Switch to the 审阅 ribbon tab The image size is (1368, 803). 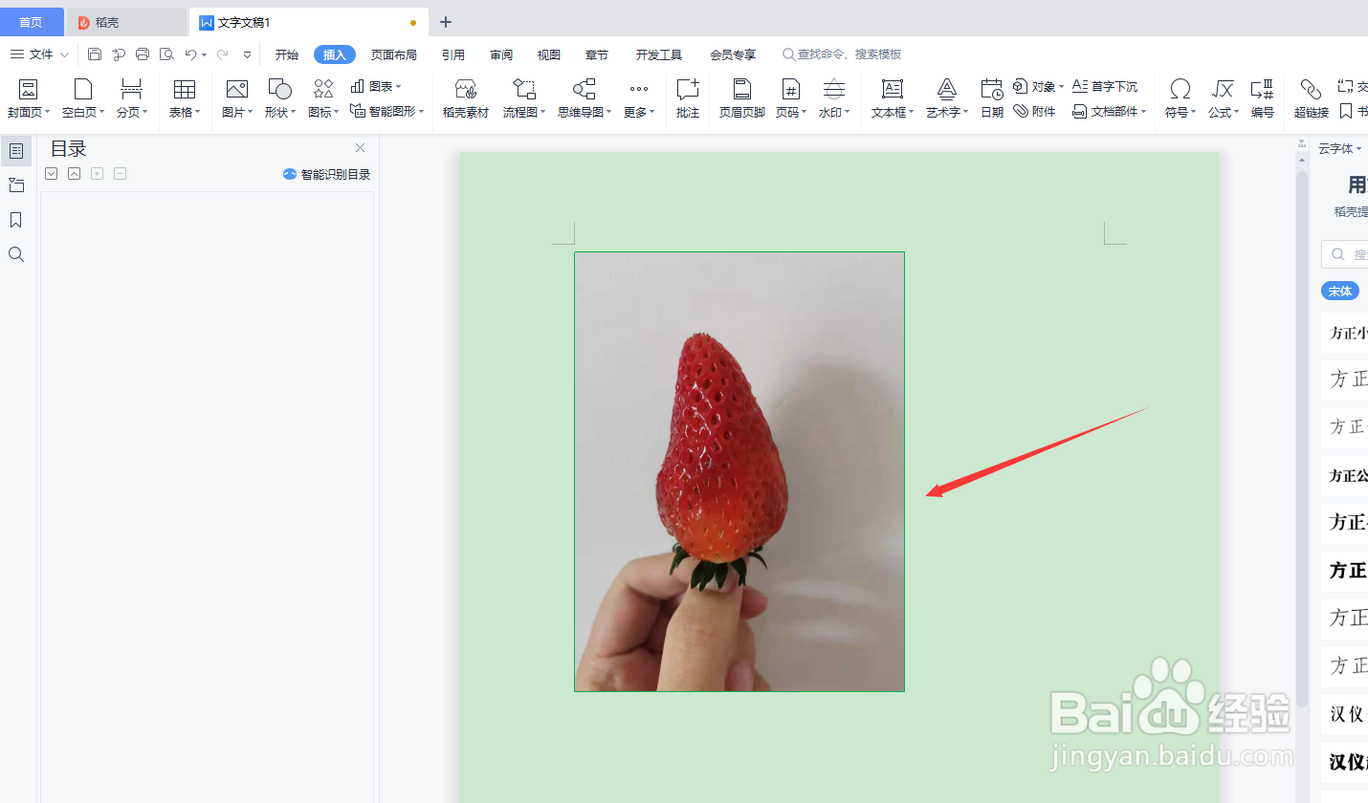point(501,54)
